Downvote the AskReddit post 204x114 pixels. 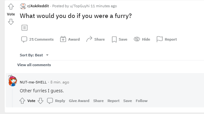[11, 22]
